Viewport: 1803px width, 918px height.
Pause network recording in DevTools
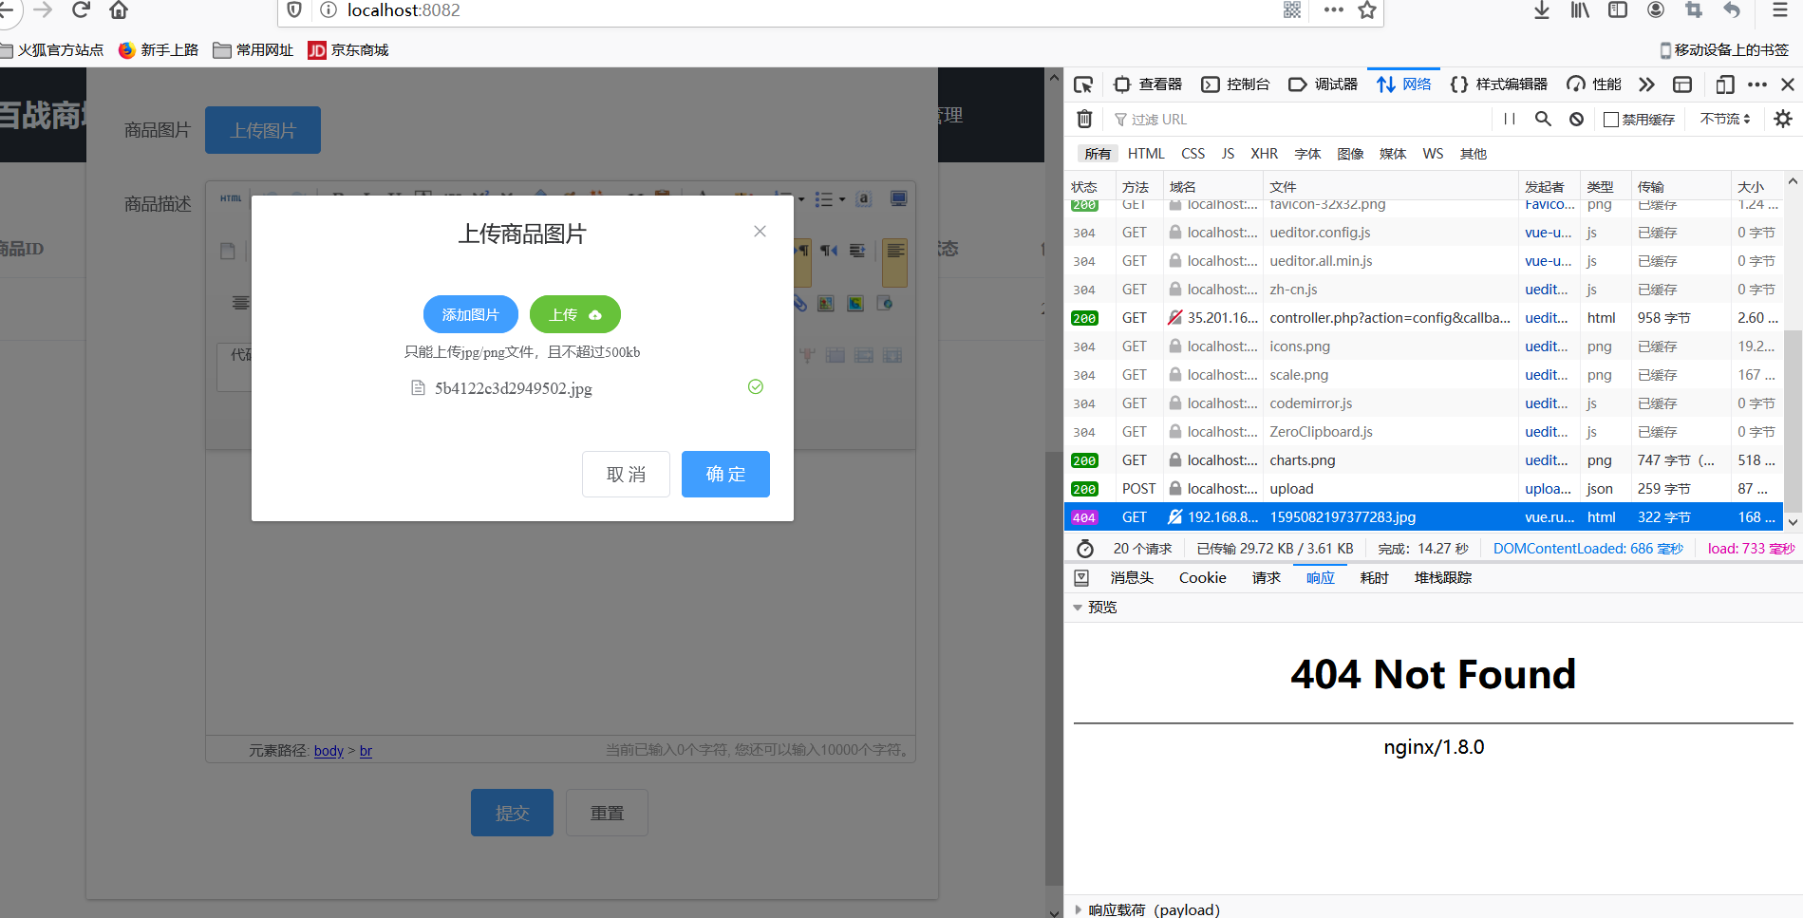[x=1510, y=119]
